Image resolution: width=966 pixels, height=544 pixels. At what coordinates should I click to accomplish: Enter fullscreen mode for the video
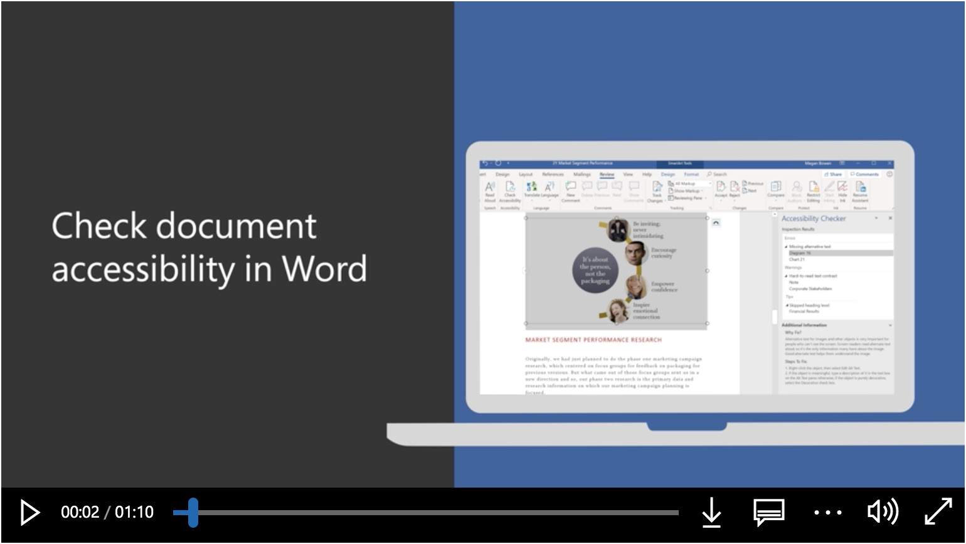938,513
